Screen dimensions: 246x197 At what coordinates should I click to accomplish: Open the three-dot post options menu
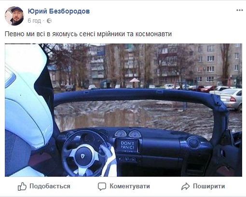point(239,10)
